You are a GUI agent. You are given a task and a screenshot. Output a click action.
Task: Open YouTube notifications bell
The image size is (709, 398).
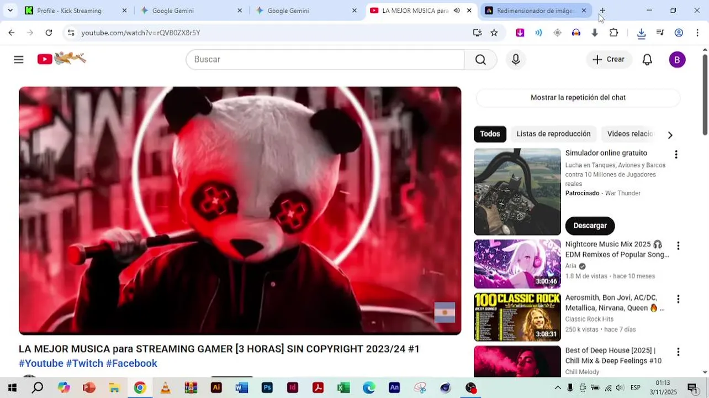[647, 60]
